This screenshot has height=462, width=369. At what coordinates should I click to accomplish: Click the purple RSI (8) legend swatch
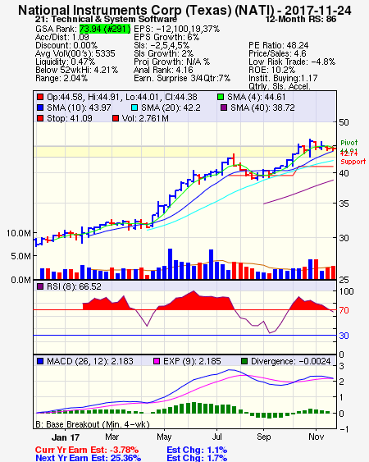point(40,286)
